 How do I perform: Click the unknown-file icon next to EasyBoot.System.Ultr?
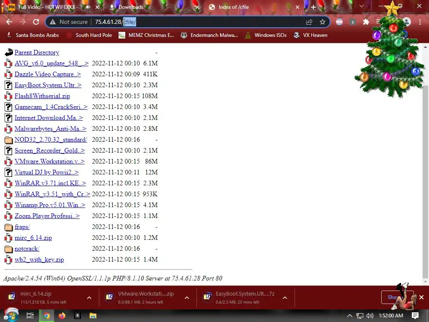(x=8, y=85)
